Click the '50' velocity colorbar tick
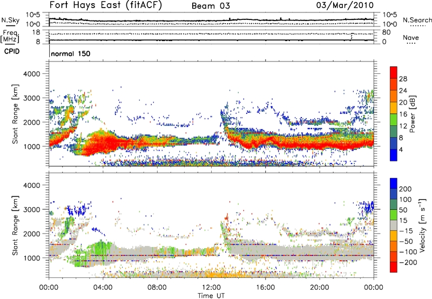 click(x=403, y=210)
